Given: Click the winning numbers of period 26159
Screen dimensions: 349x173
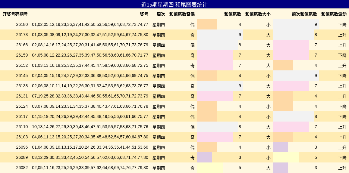Looking at the screenshot, I should 90,55.
